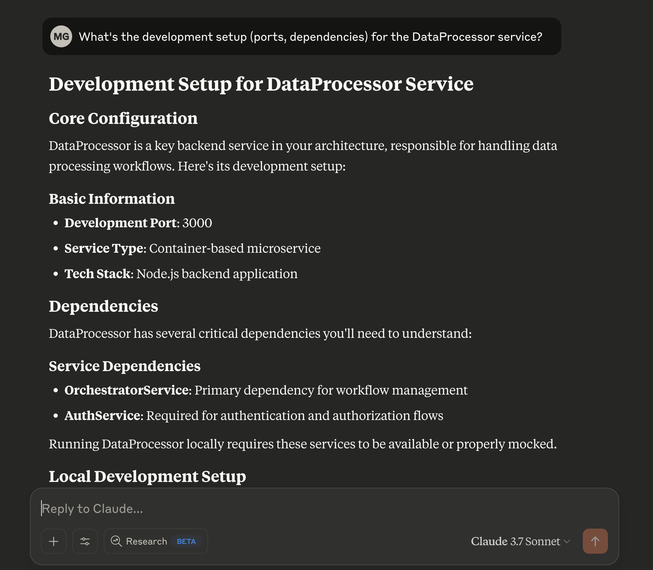The image size is (653, 570).
Task: Open chat style settings via the sliders icon
Action: tap(85, 541)
